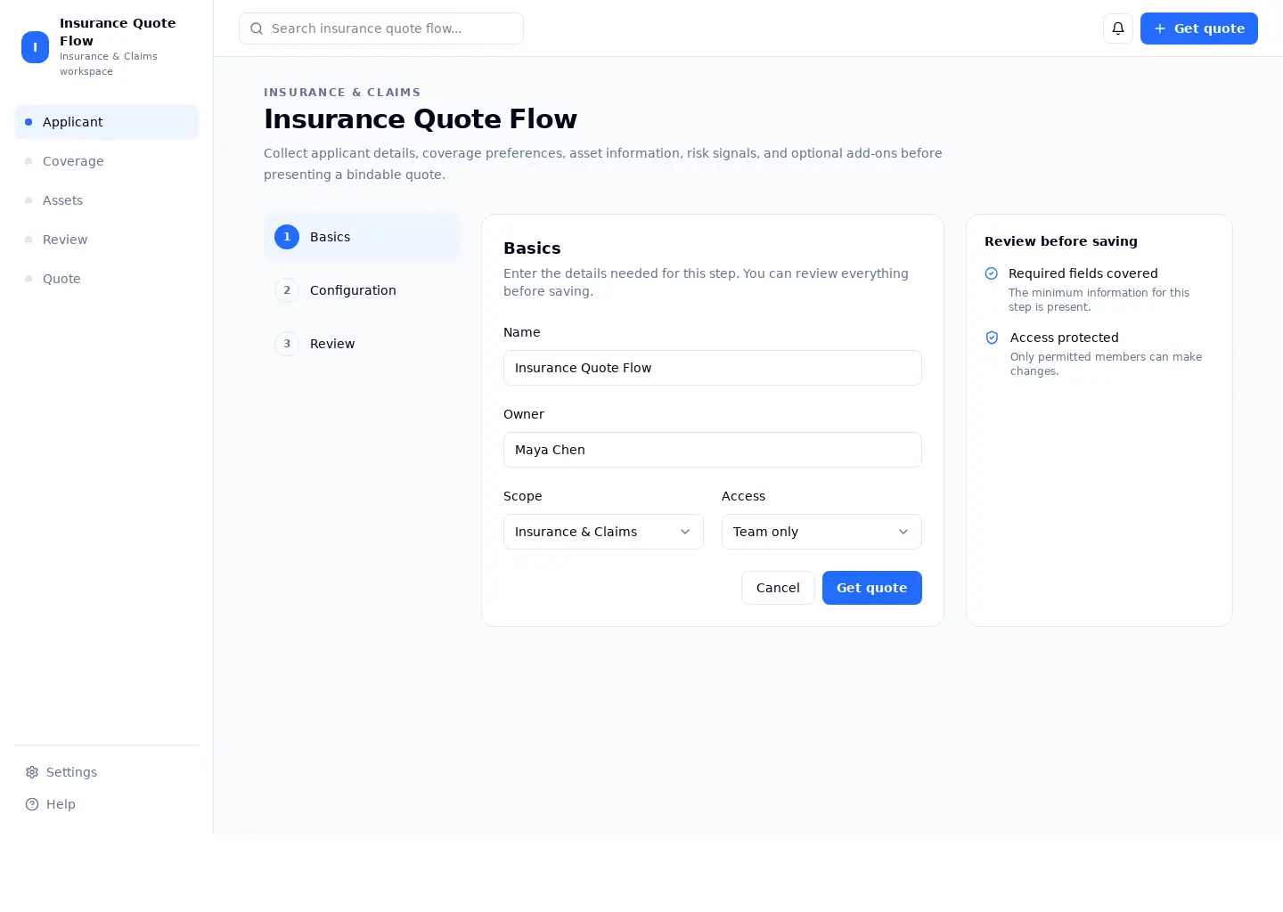Go to Applicant in the sidebar

pos(106,122)
